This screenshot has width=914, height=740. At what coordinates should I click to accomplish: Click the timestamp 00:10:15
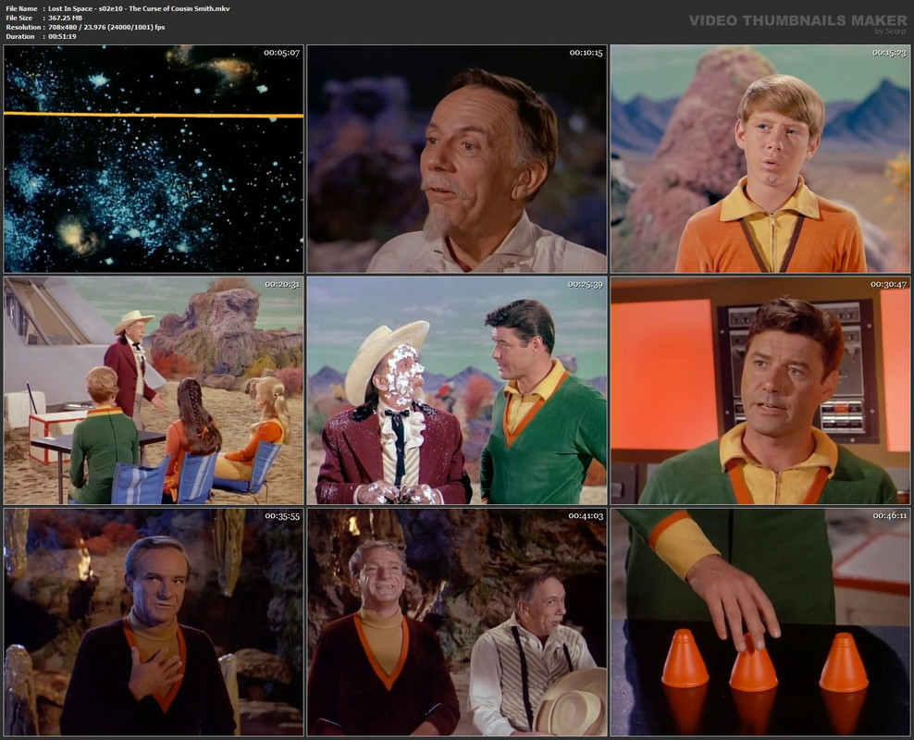(586, 53)
